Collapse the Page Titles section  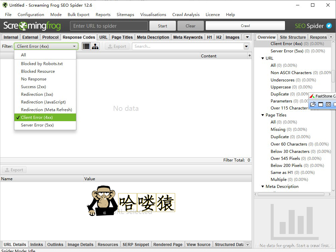click(x=263, y=115)
